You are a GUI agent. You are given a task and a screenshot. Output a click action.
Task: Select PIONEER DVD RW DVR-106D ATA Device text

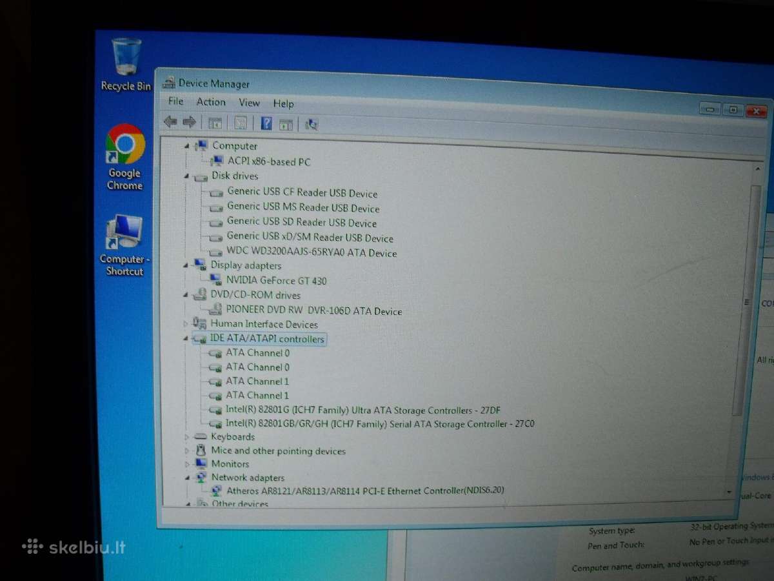click(x=314, y=311)
